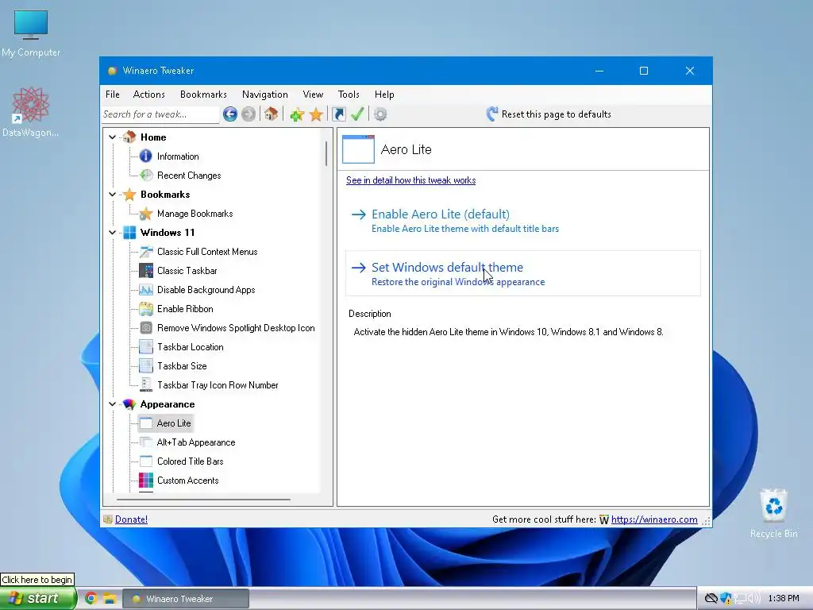Open the https://winaero.com link
The image size is (813, 610).
654,519
